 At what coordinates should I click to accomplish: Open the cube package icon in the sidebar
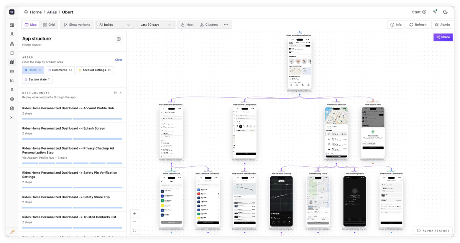pyautogui.click(x=12, y=71)
